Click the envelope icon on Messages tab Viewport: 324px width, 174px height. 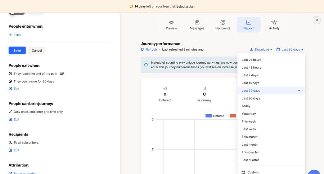tap(197, 22)
